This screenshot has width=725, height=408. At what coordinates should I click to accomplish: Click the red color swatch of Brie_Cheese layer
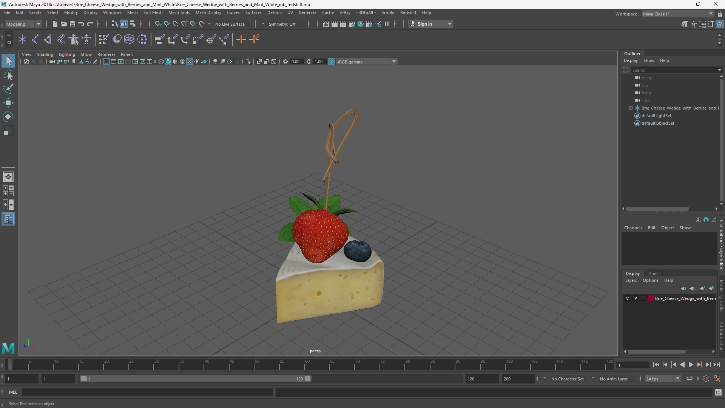(x=651, y=298)
